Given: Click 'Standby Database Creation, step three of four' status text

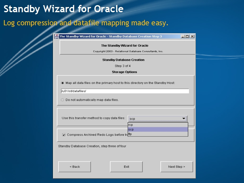Looking at the screenshot, I should click(x=92, y=146).
